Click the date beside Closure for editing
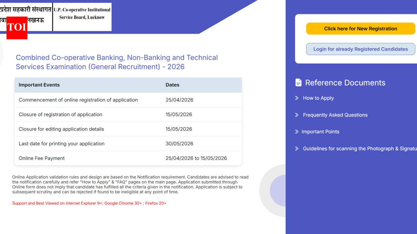417x234 pixels. click(x=179, y=129)
